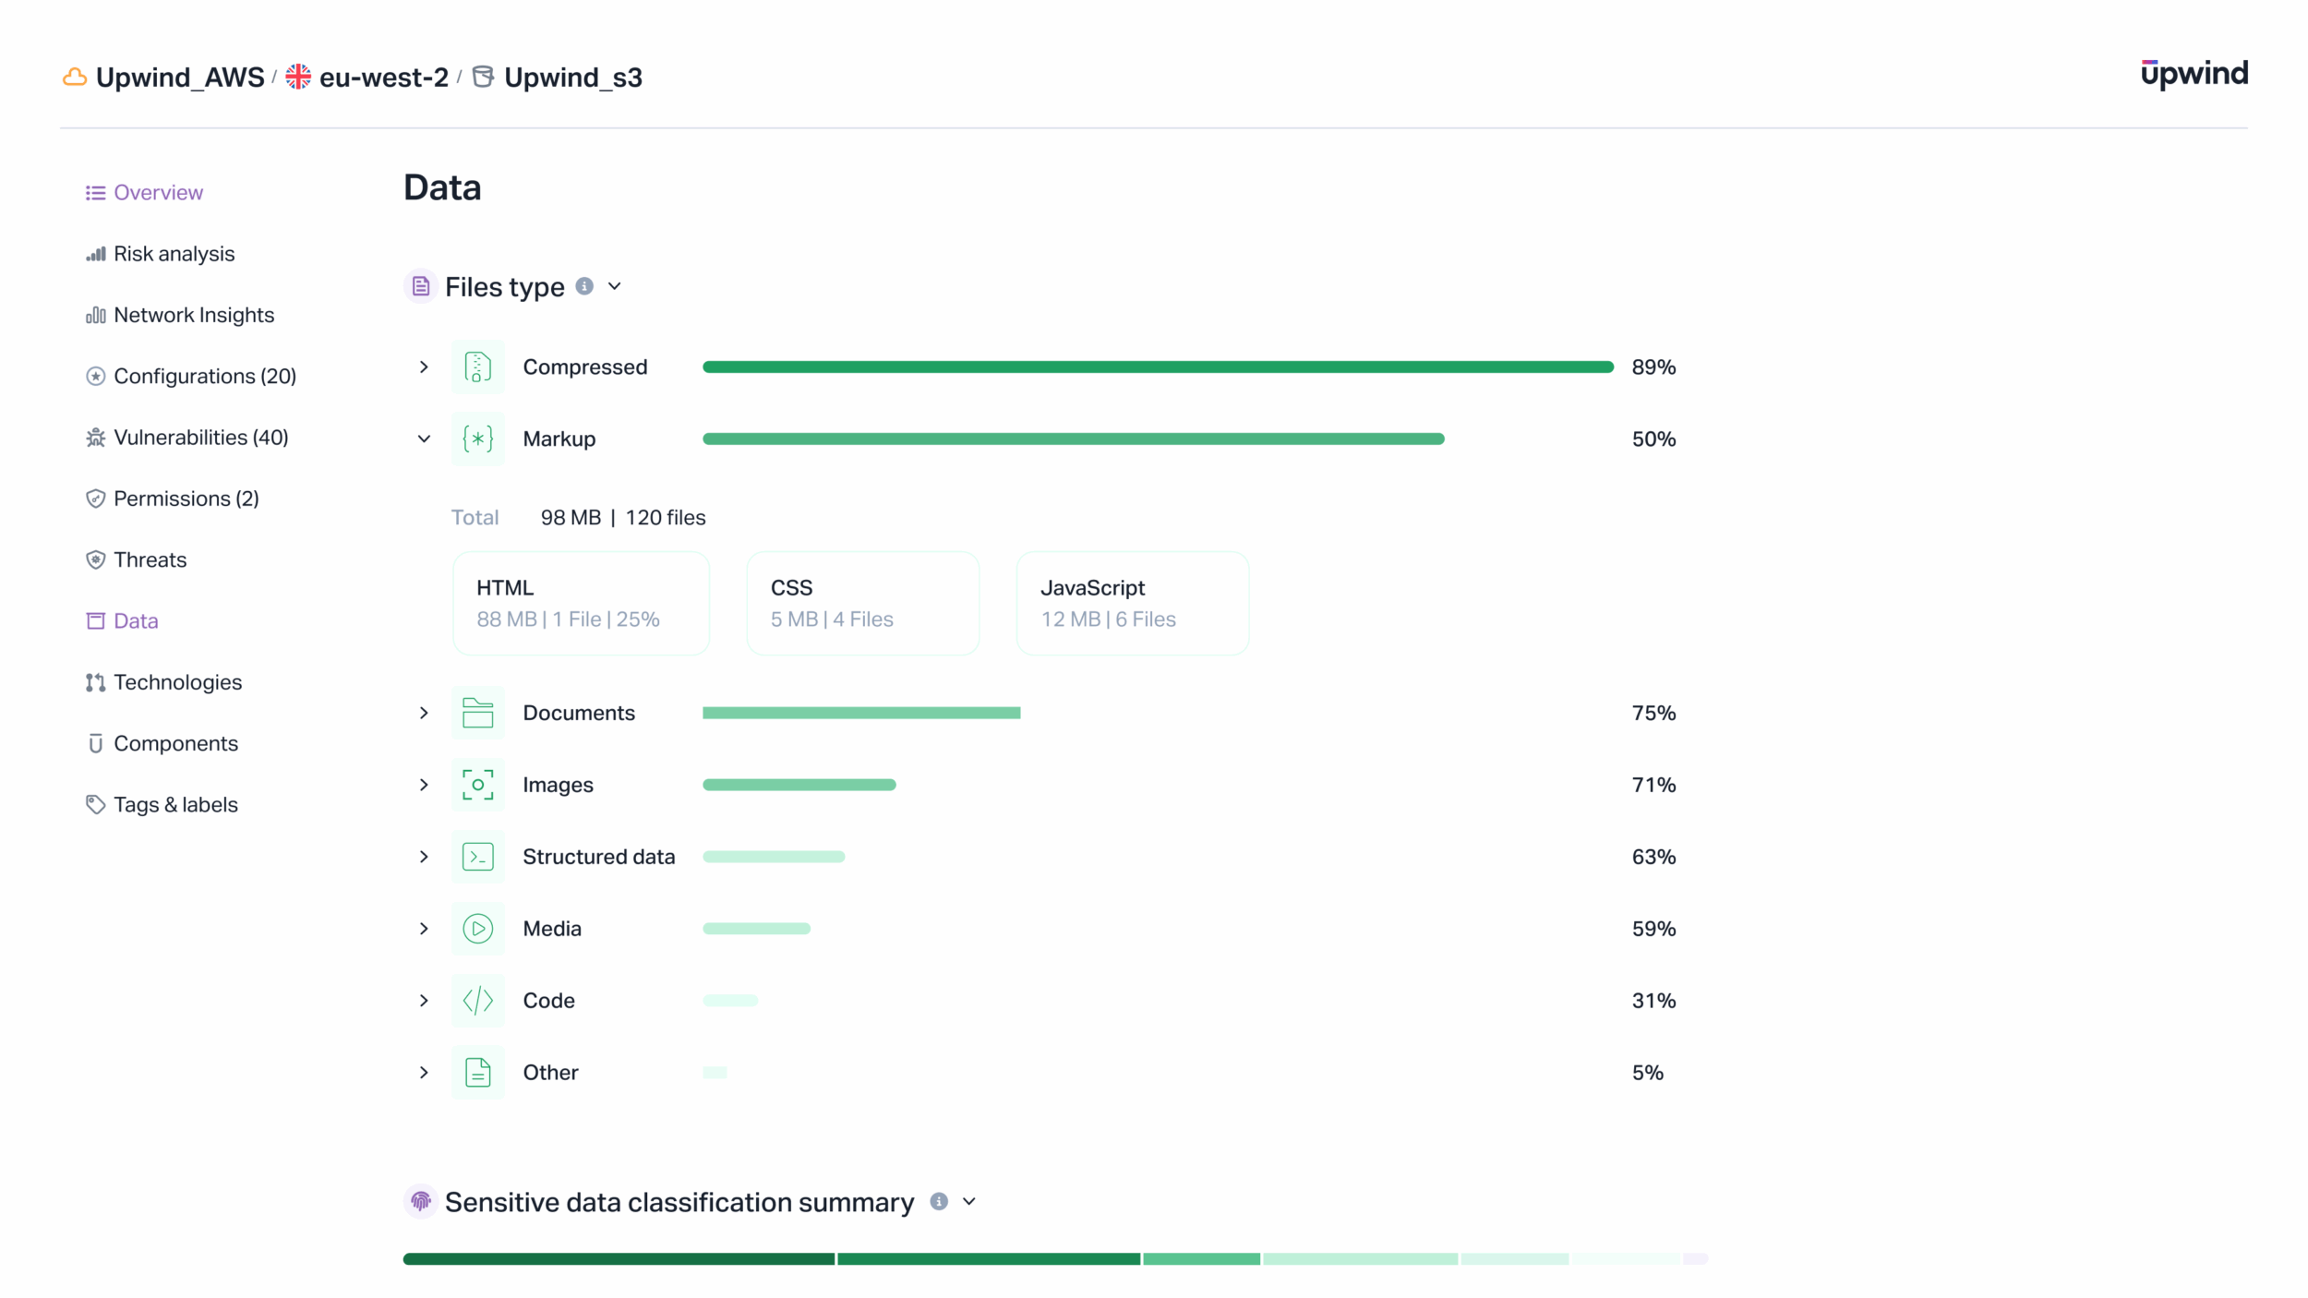Click the Images focus-frame icon
Viewport: 2308px width, 1298px height.
pyautogui.click(x=477, y=785)
